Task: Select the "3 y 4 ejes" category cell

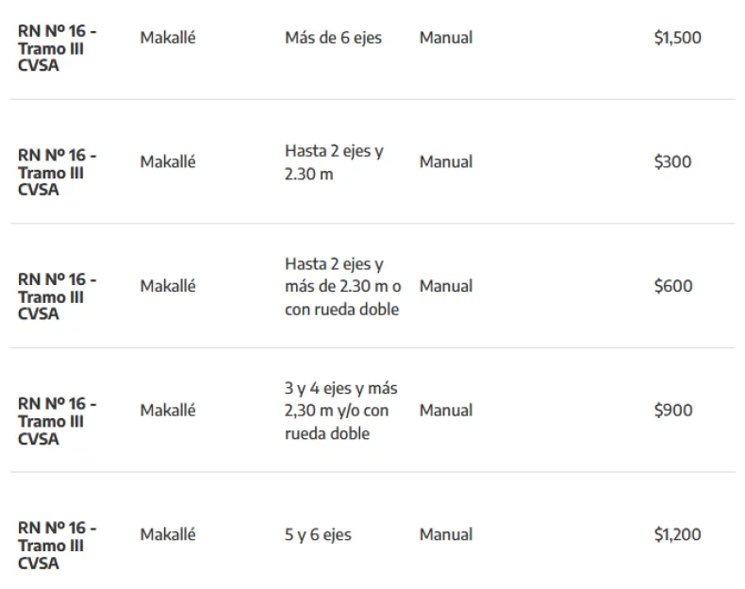Action: pyautogui.click(x=340, y=411)
